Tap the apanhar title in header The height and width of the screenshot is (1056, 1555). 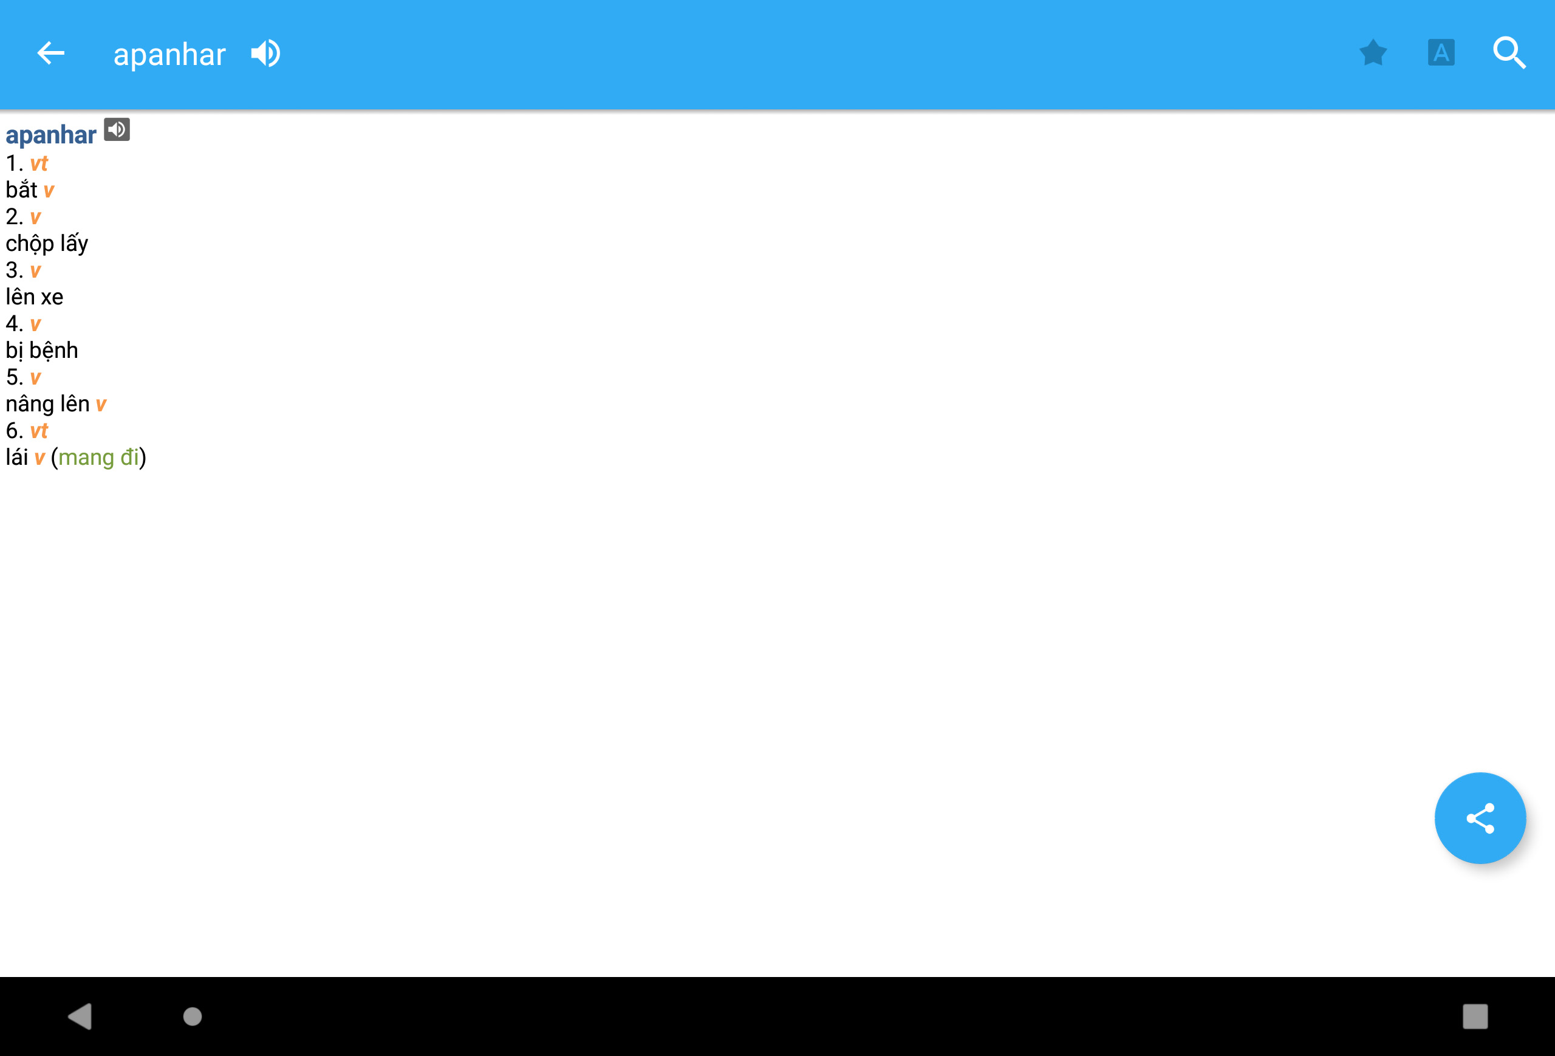pos(169,54)
